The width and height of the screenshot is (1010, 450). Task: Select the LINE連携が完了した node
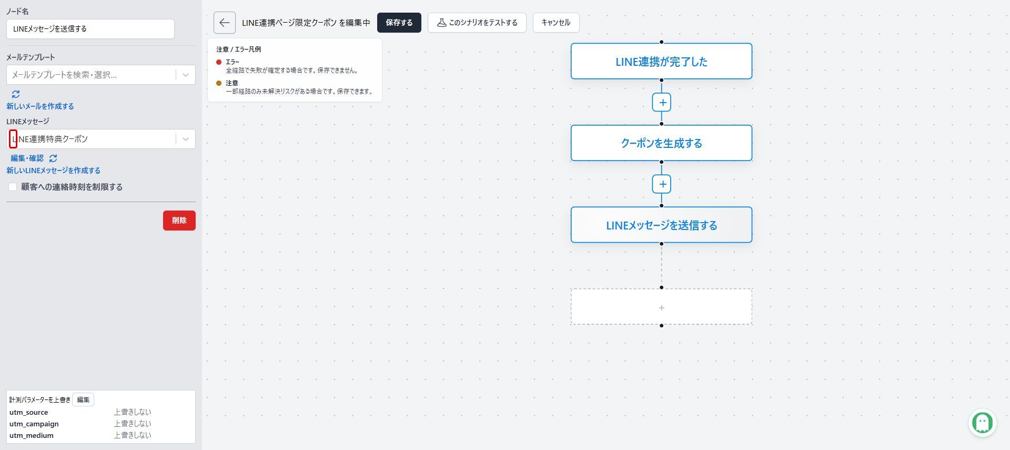coord(661,62)
